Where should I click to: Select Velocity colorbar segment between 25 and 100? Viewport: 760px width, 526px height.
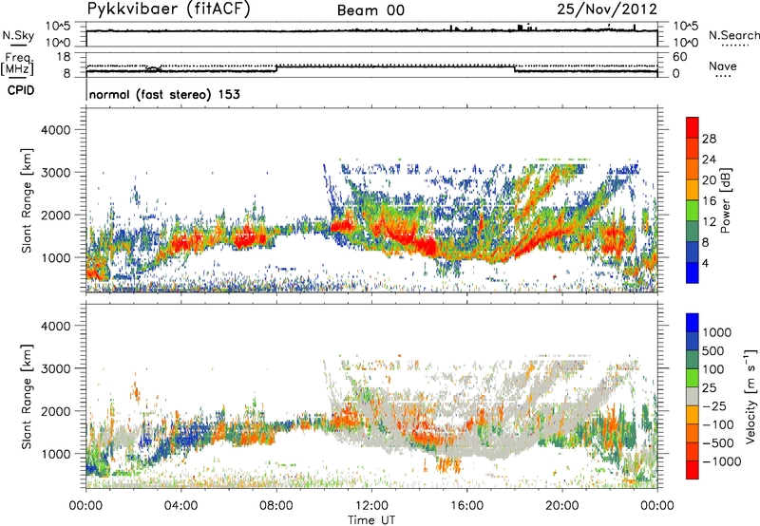tap(693, 378)
